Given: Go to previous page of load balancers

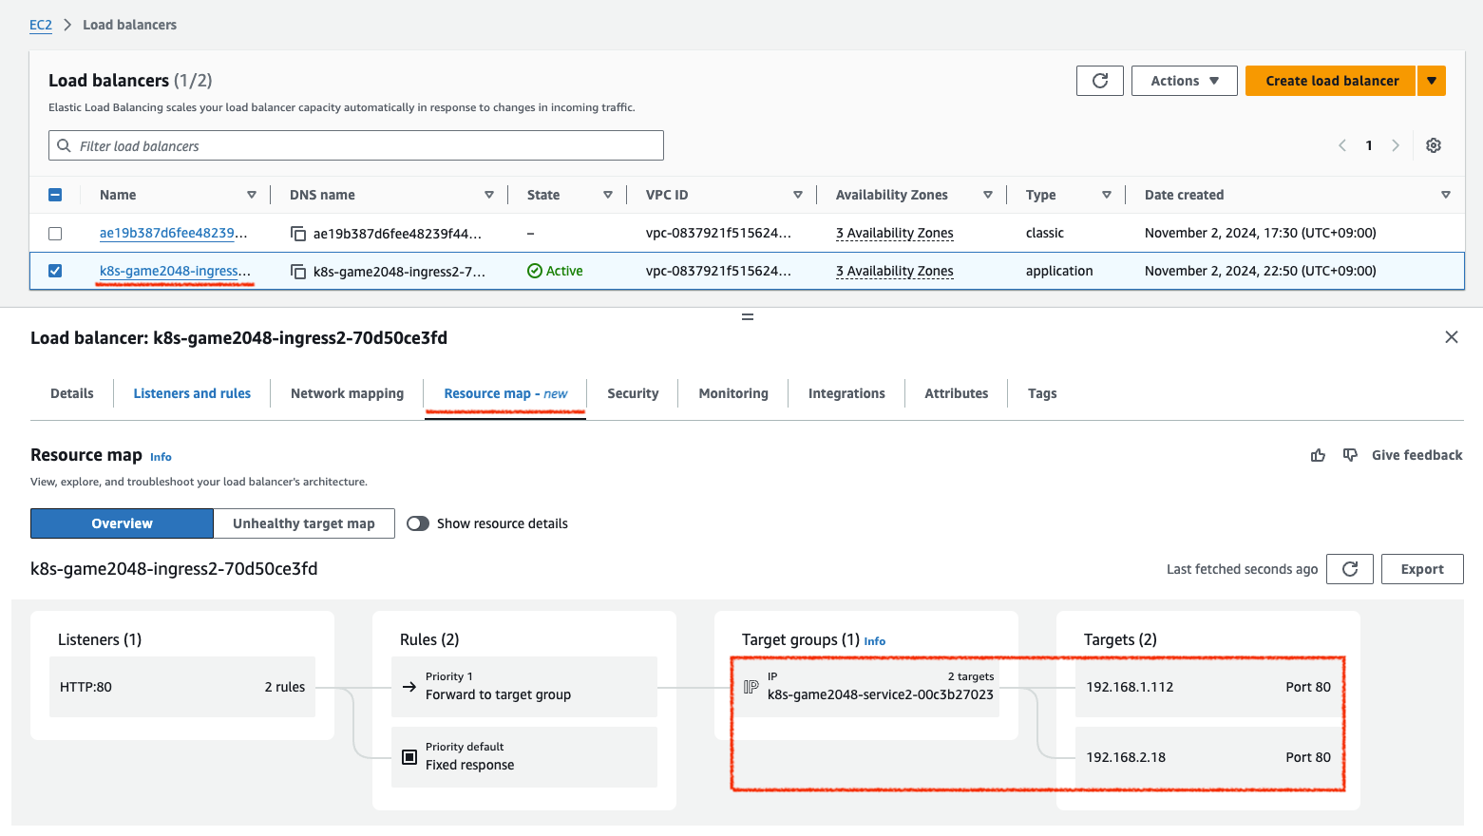Looking at the screenshot, I should pyautogui.click(x=1342, y=145).
